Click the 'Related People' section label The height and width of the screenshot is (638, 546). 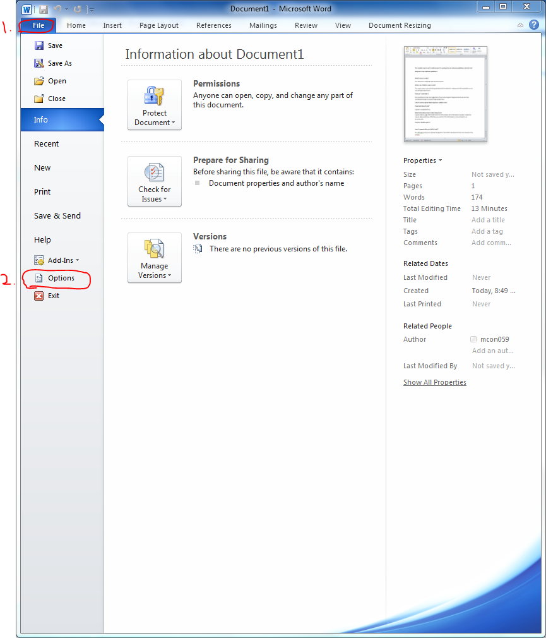coord(427,326)
